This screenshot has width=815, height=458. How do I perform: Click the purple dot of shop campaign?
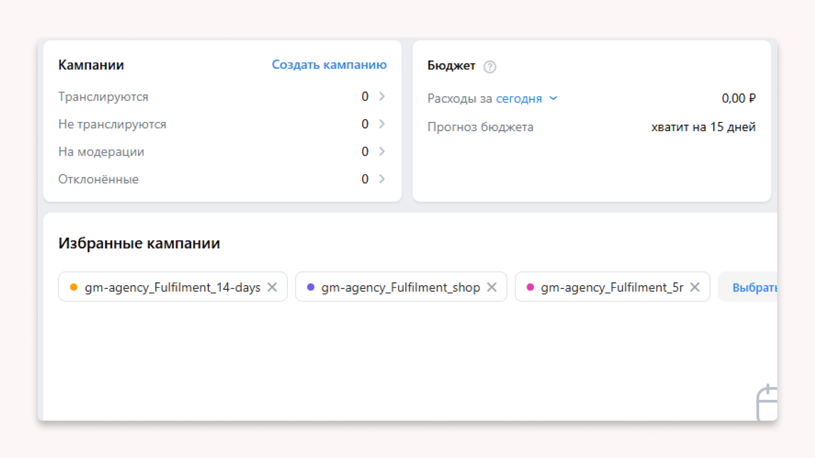coord(311,288)
